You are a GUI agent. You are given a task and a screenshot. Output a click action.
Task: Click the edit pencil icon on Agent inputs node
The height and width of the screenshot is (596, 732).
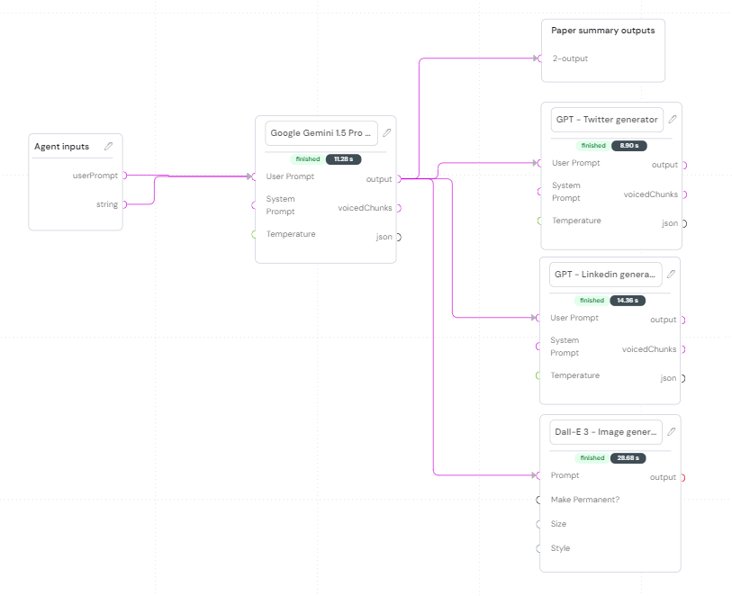click(x=108, y=146)
